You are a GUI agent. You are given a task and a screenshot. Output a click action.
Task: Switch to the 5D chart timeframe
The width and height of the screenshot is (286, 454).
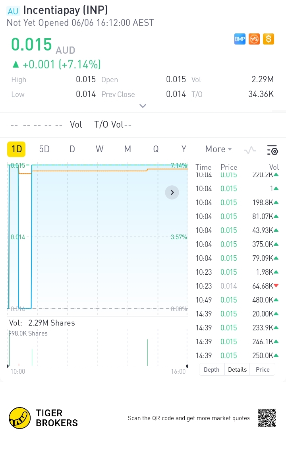[x=44, y=149]
